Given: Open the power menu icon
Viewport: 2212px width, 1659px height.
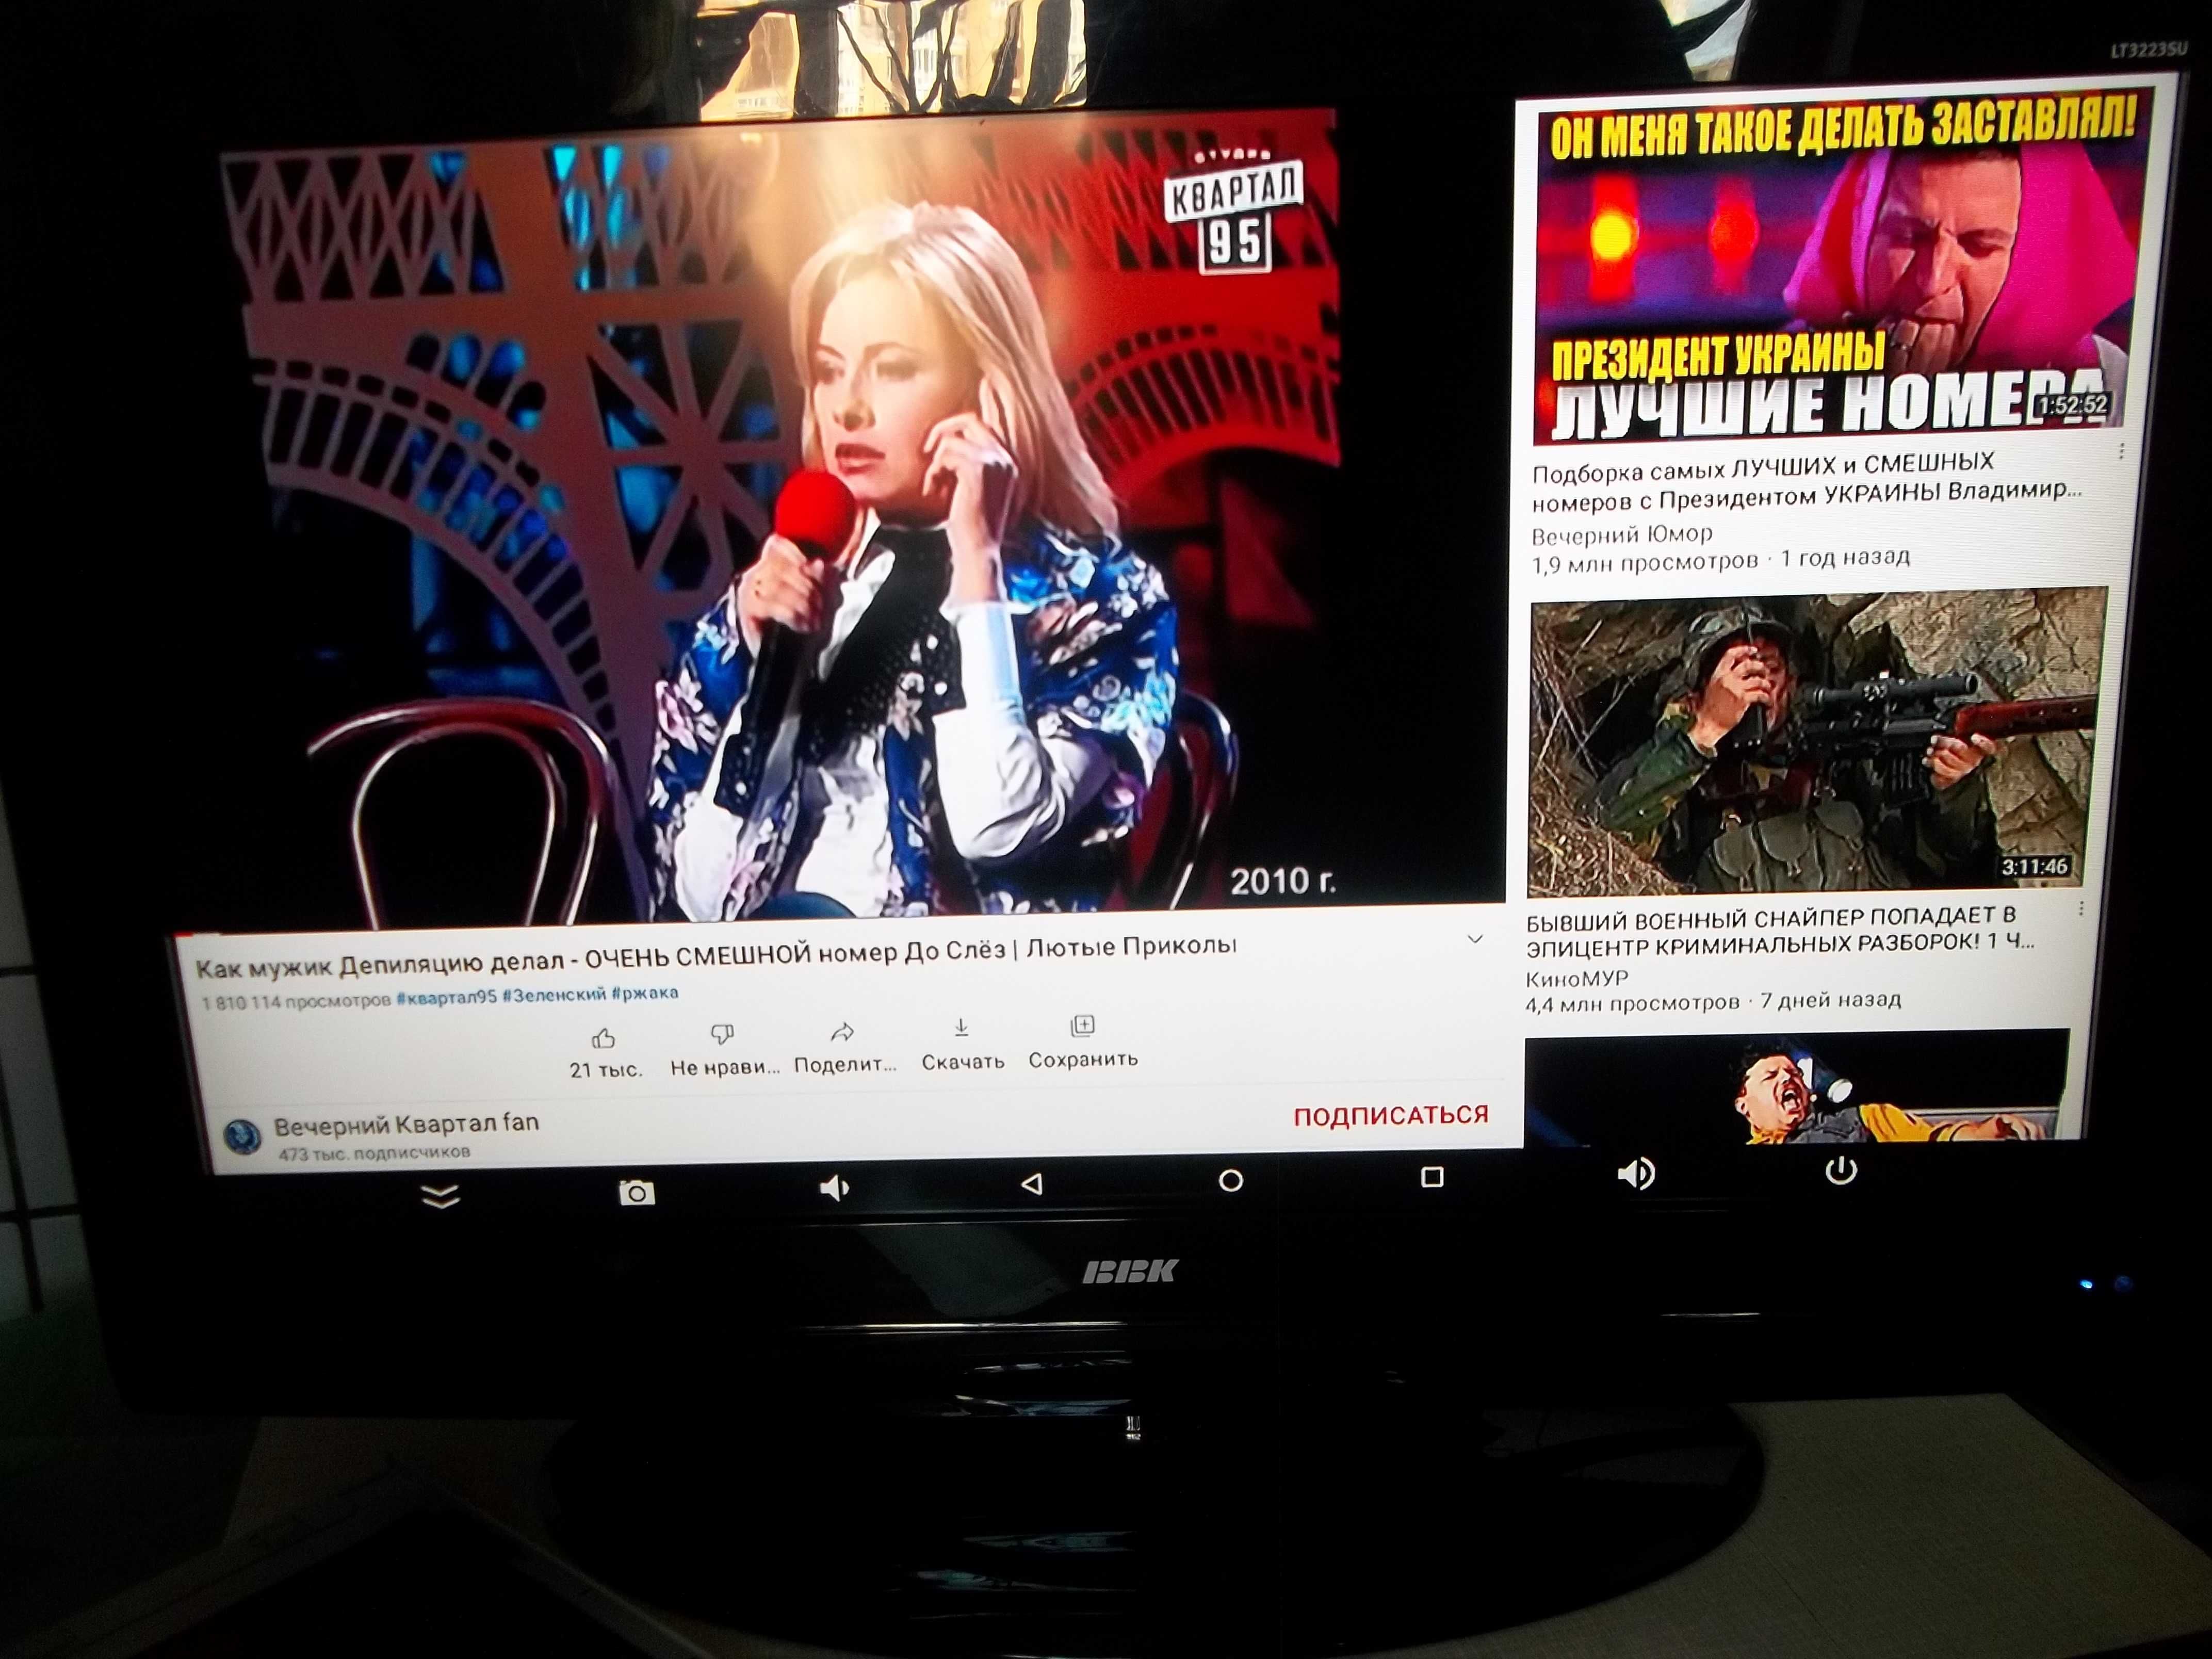Looking at the screenshot, I should pos(1841,1170).
